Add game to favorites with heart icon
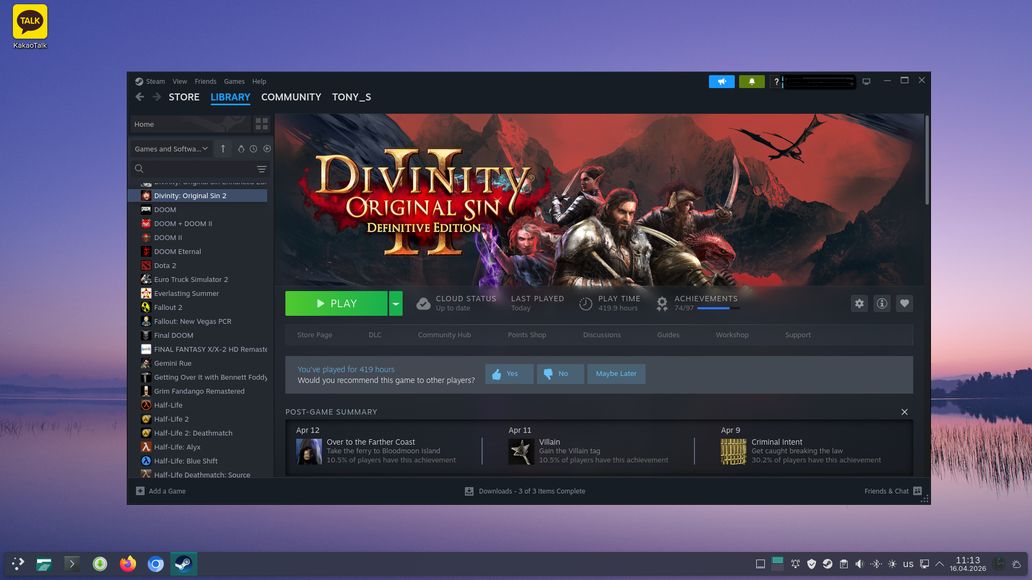The image size is (1032, 580). [x=904, y=303]
